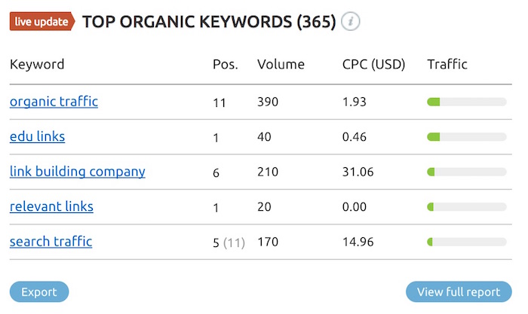Click the link building company traffic bar
Viewport: 528px width, 314px height.
coord(467,172)
